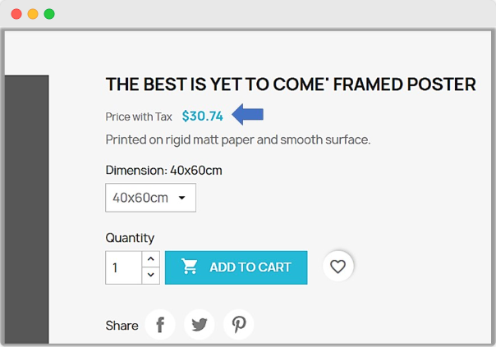Click the 'Dimension: 40x60cm' label
The width and height of the screenshot is (496, 347).
click(x=163, y=171)
